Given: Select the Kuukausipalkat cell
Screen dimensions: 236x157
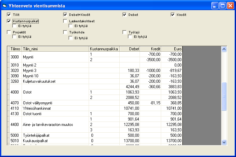Looking at the screenshot, I should pyautogui.click(x=55, y=141).
